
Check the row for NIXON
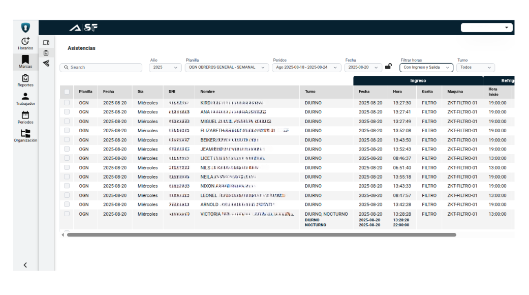tap(67, 186)
